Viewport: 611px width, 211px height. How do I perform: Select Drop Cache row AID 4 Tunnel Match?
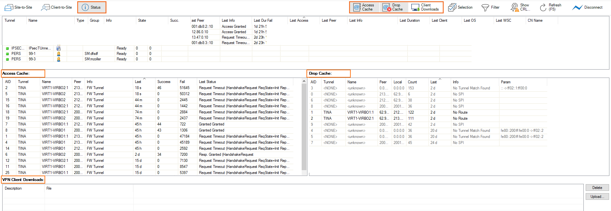tap(428, 131)
